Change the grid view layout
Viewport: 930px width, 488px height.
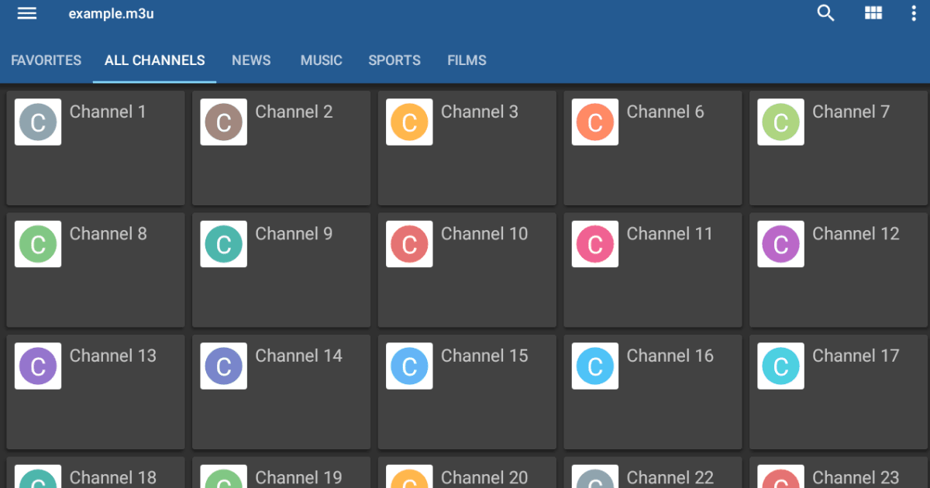coord(873,13)
